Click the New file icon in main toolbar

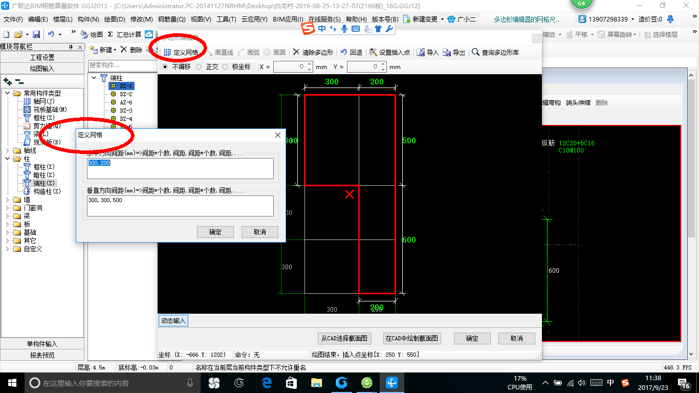pyautogui.click(x=7, y=34)
